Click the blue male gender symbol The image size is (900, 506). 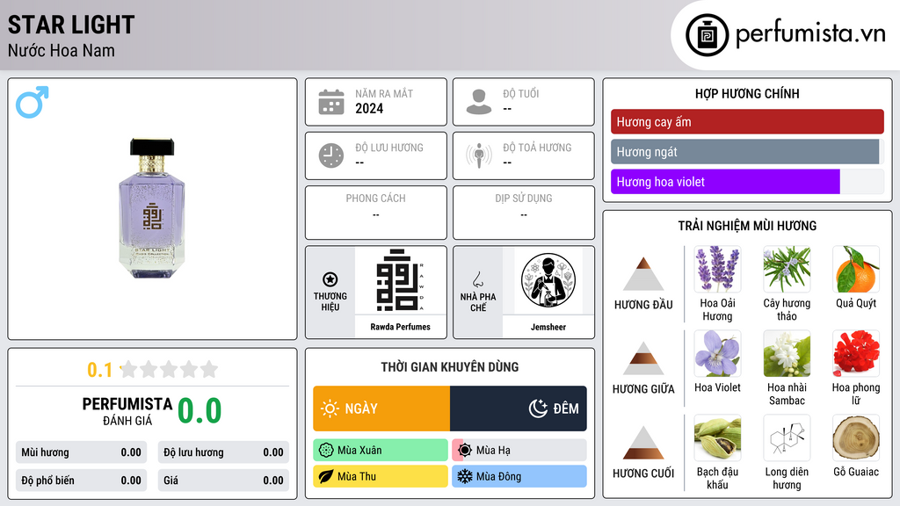tap(33, 102)
